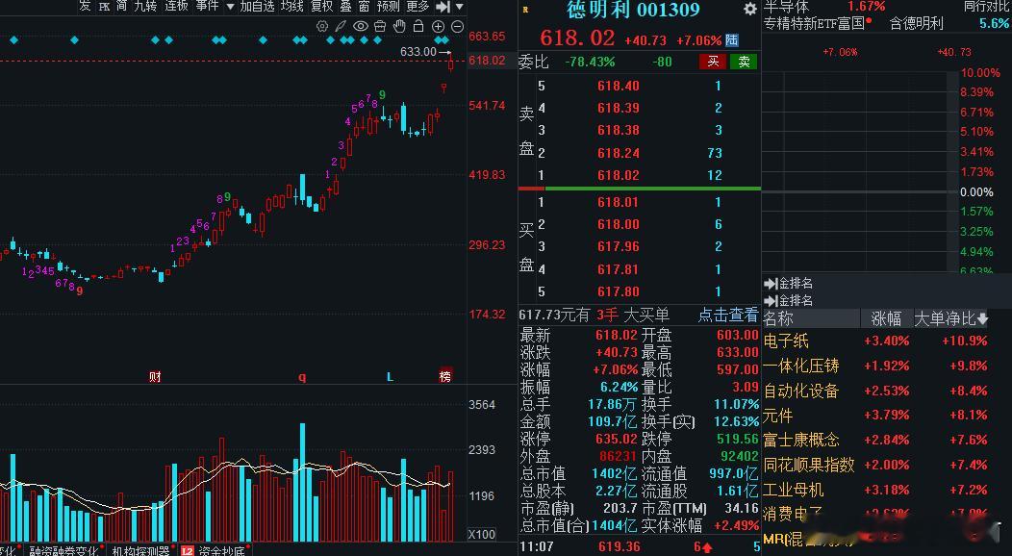
Task: Toggle the 简 simple mode button
Action: (122, 6)
